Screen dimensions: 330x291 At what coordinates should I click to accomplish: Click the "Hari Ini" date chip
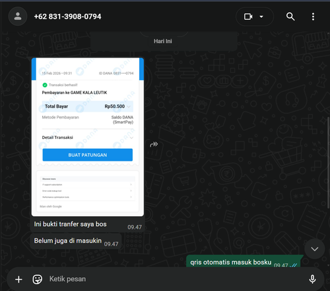click(x=163, y=41)
